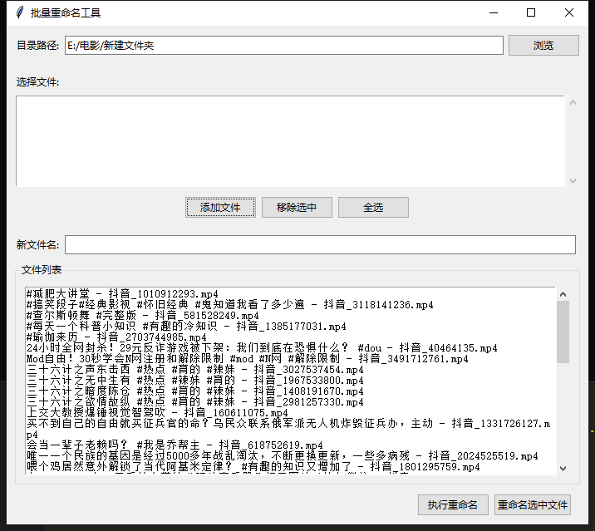This screenshot has width=595, height=531.
Task: Click the 全选 select all button
Action: coord(373,207)
